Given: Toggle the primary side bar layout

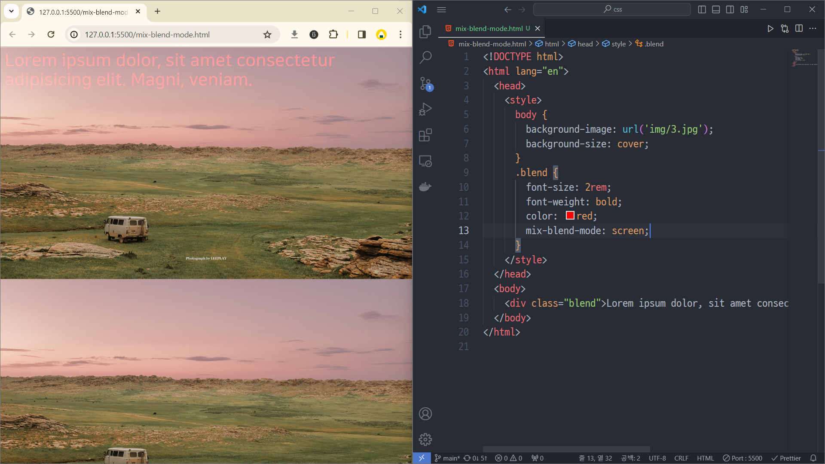Looking at the screenshot, I should (x=702, y=9).
